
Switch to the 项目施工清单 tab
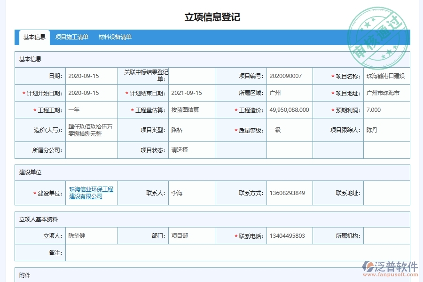(x=71, y=36)
